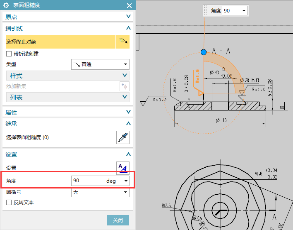293x230 pixels.
Task: Enable the 反转文本 checkbox
Action: pos(9,203)
